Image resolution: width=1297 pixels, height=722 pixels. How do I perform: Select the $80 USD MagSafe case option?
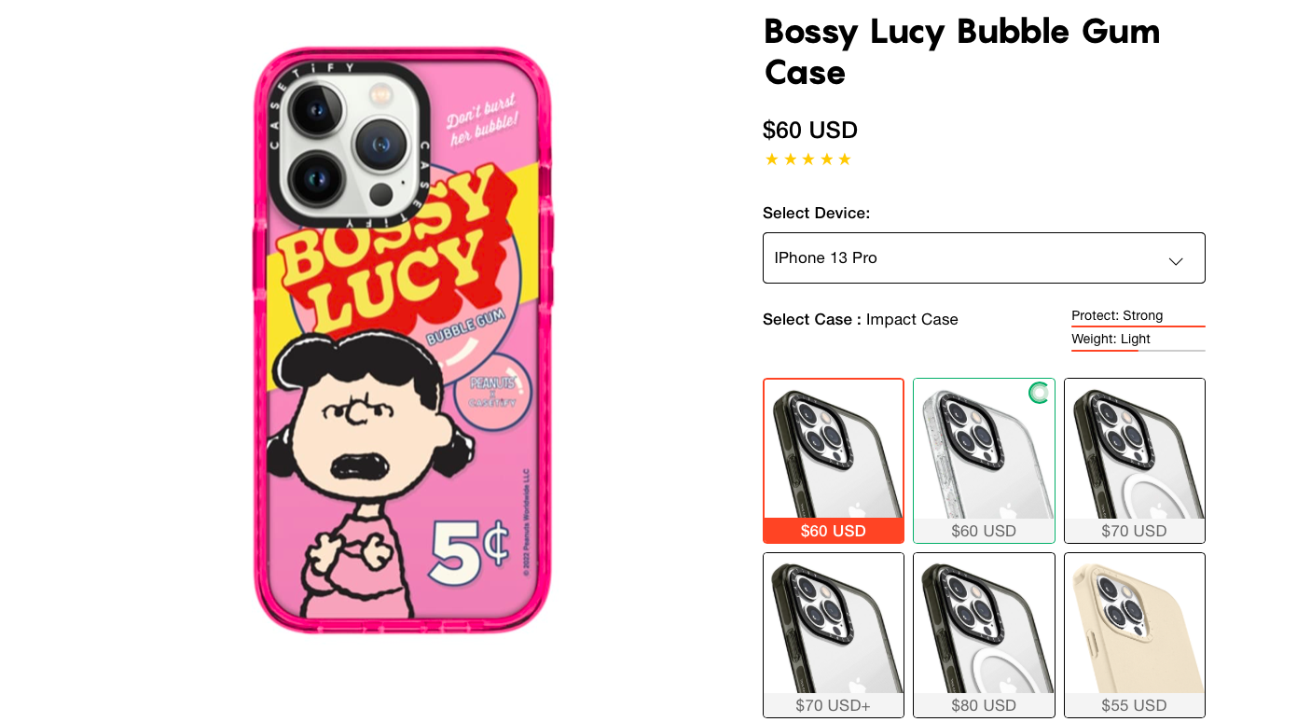(984, 634)
